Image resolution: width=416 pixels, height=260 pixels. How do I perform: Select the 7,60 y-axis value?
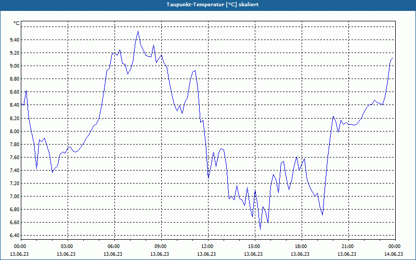pyautogui.click(x=15, y=157)
